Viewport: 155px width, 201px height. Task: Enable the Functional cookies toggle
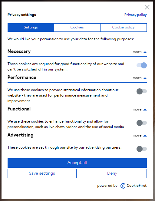pos(142,123)
